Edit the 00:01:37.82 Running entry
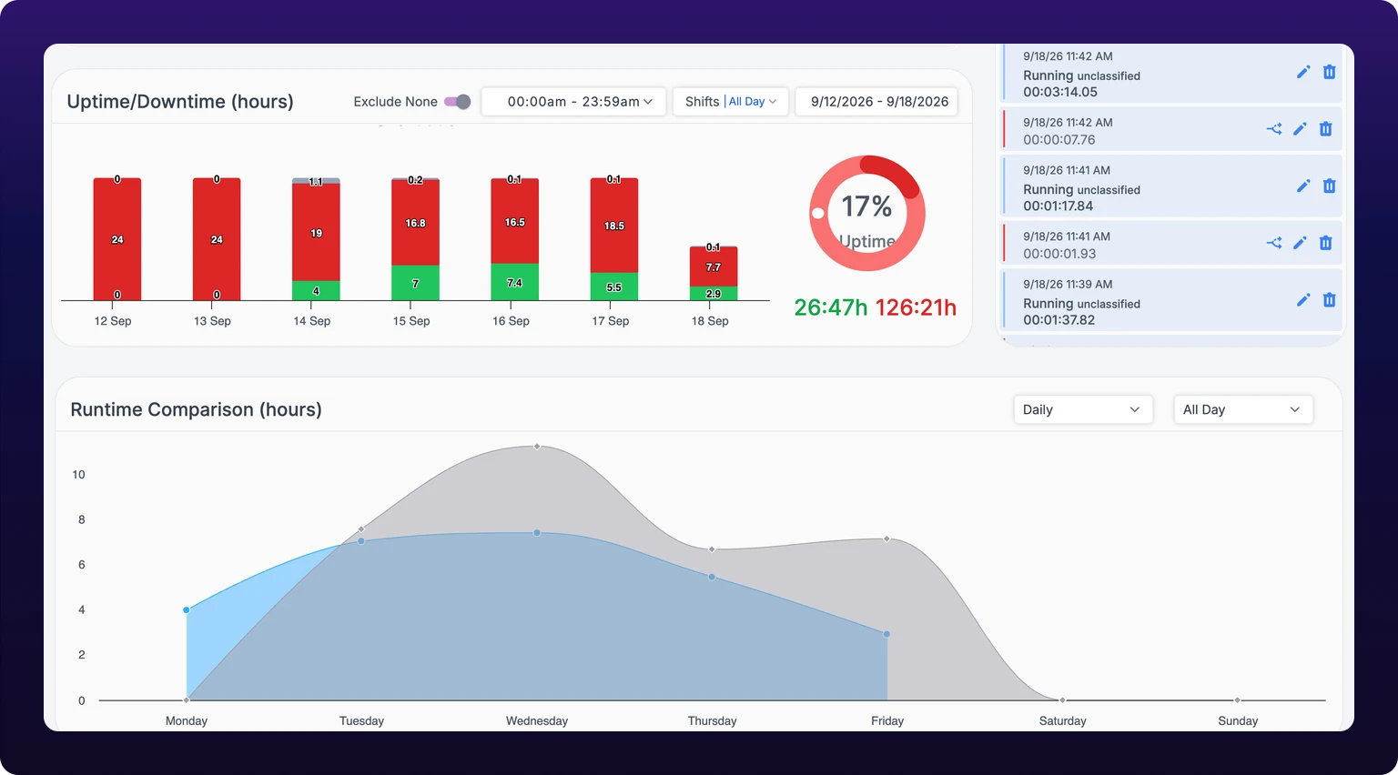The width and height of the screenshot is (1398, 775). click(1303, 300)
